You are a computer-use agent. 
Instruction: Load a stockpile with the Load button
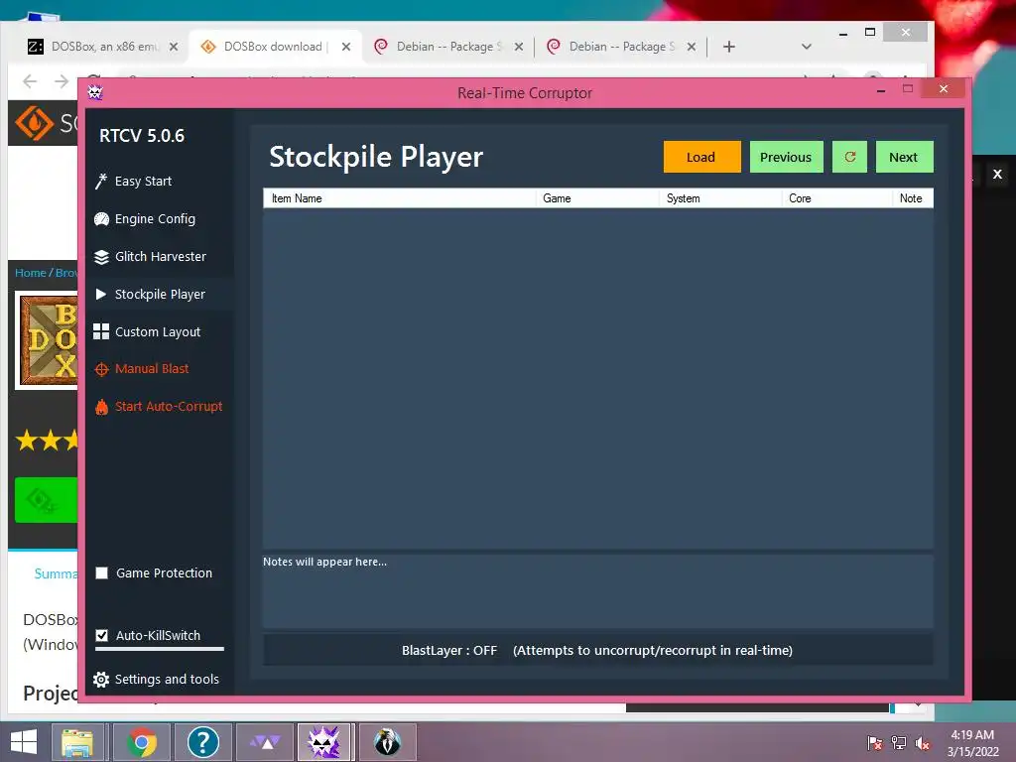coord(701,157)
